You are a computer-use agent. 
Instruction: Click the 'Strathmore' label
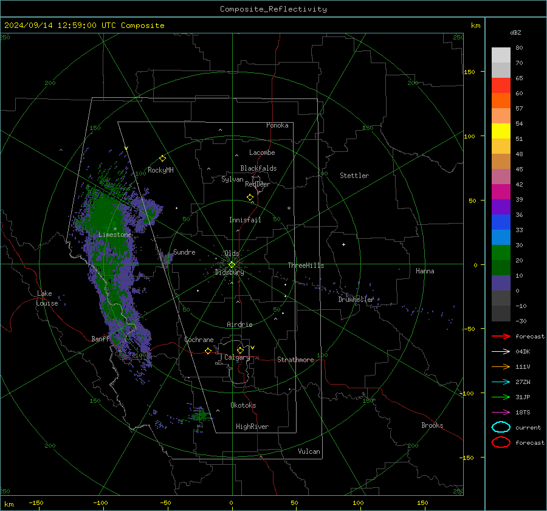pyautogui.click(x=295, y=360)
